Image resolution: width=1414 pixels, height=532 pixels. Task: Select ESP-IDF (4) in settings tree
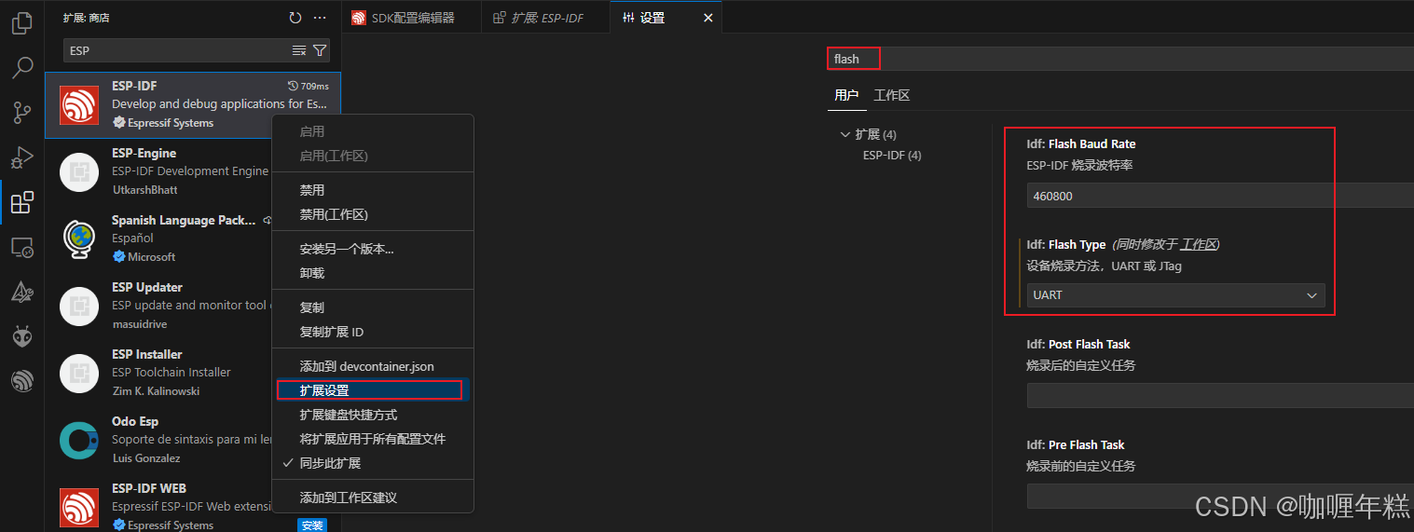(x=892, y=156)
